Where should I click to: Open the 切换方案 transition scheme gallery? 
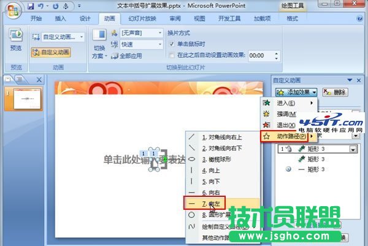pos(99,44)
